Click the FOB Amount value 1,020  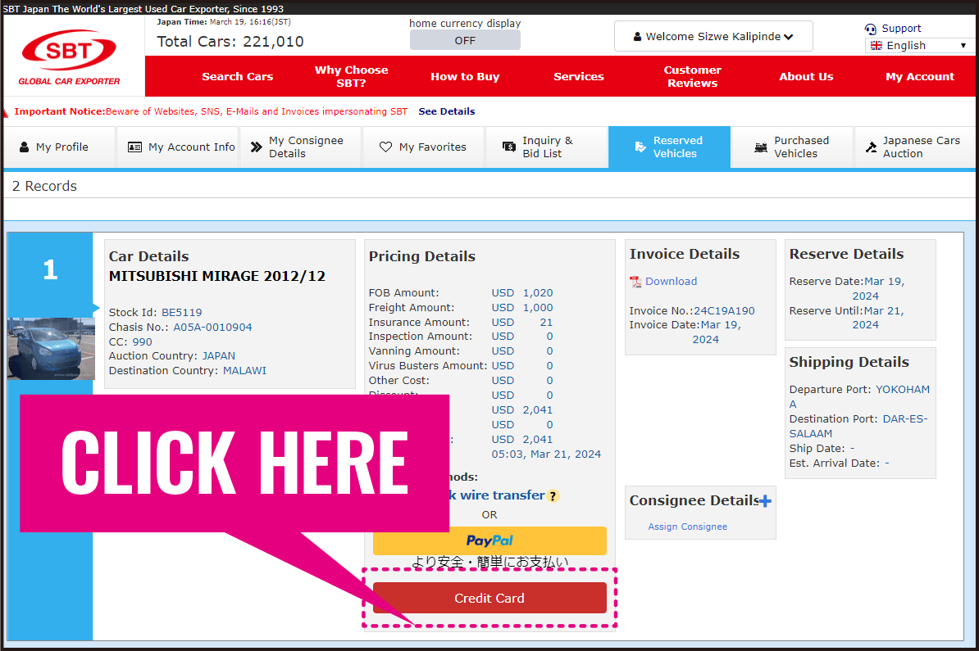pos(538,293)
